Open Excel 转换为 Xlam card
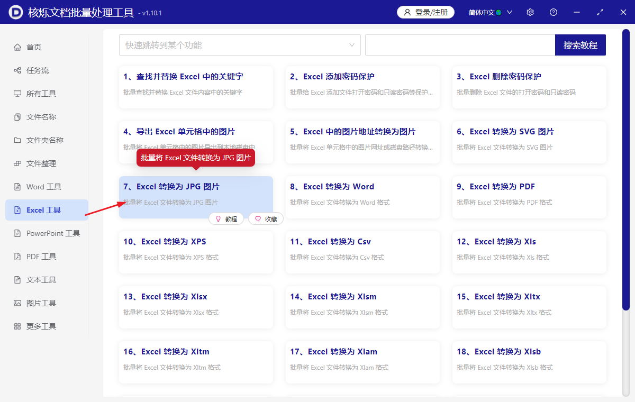 (x=362, y=362)
